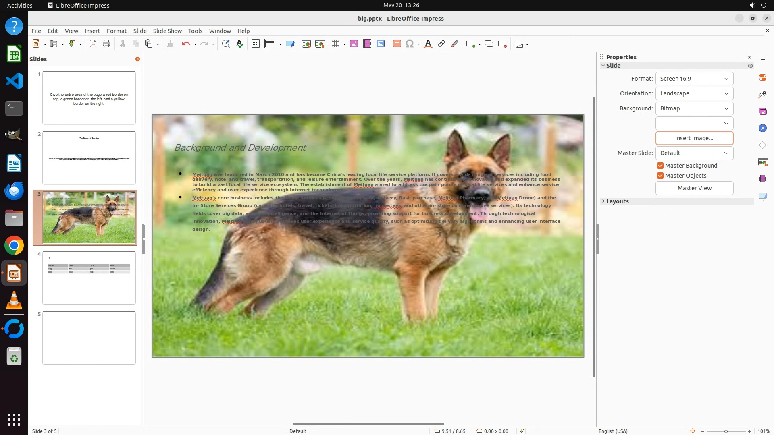Uncheck the Master Background checkbox
This screenshot has height=435, width=774.
tap(660, 166)
